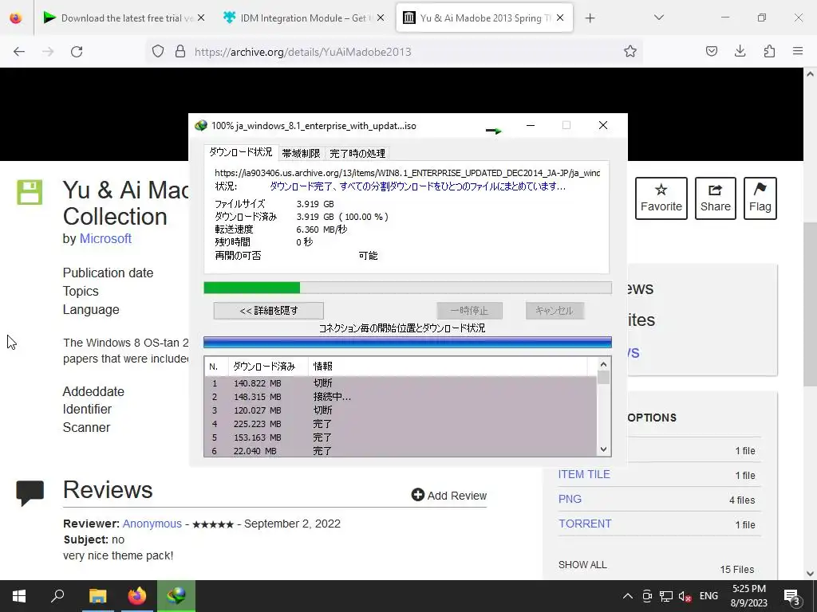Open taskbar search magnifier
This screenshot has height=612, width=817.
click(x=57, y=596)
